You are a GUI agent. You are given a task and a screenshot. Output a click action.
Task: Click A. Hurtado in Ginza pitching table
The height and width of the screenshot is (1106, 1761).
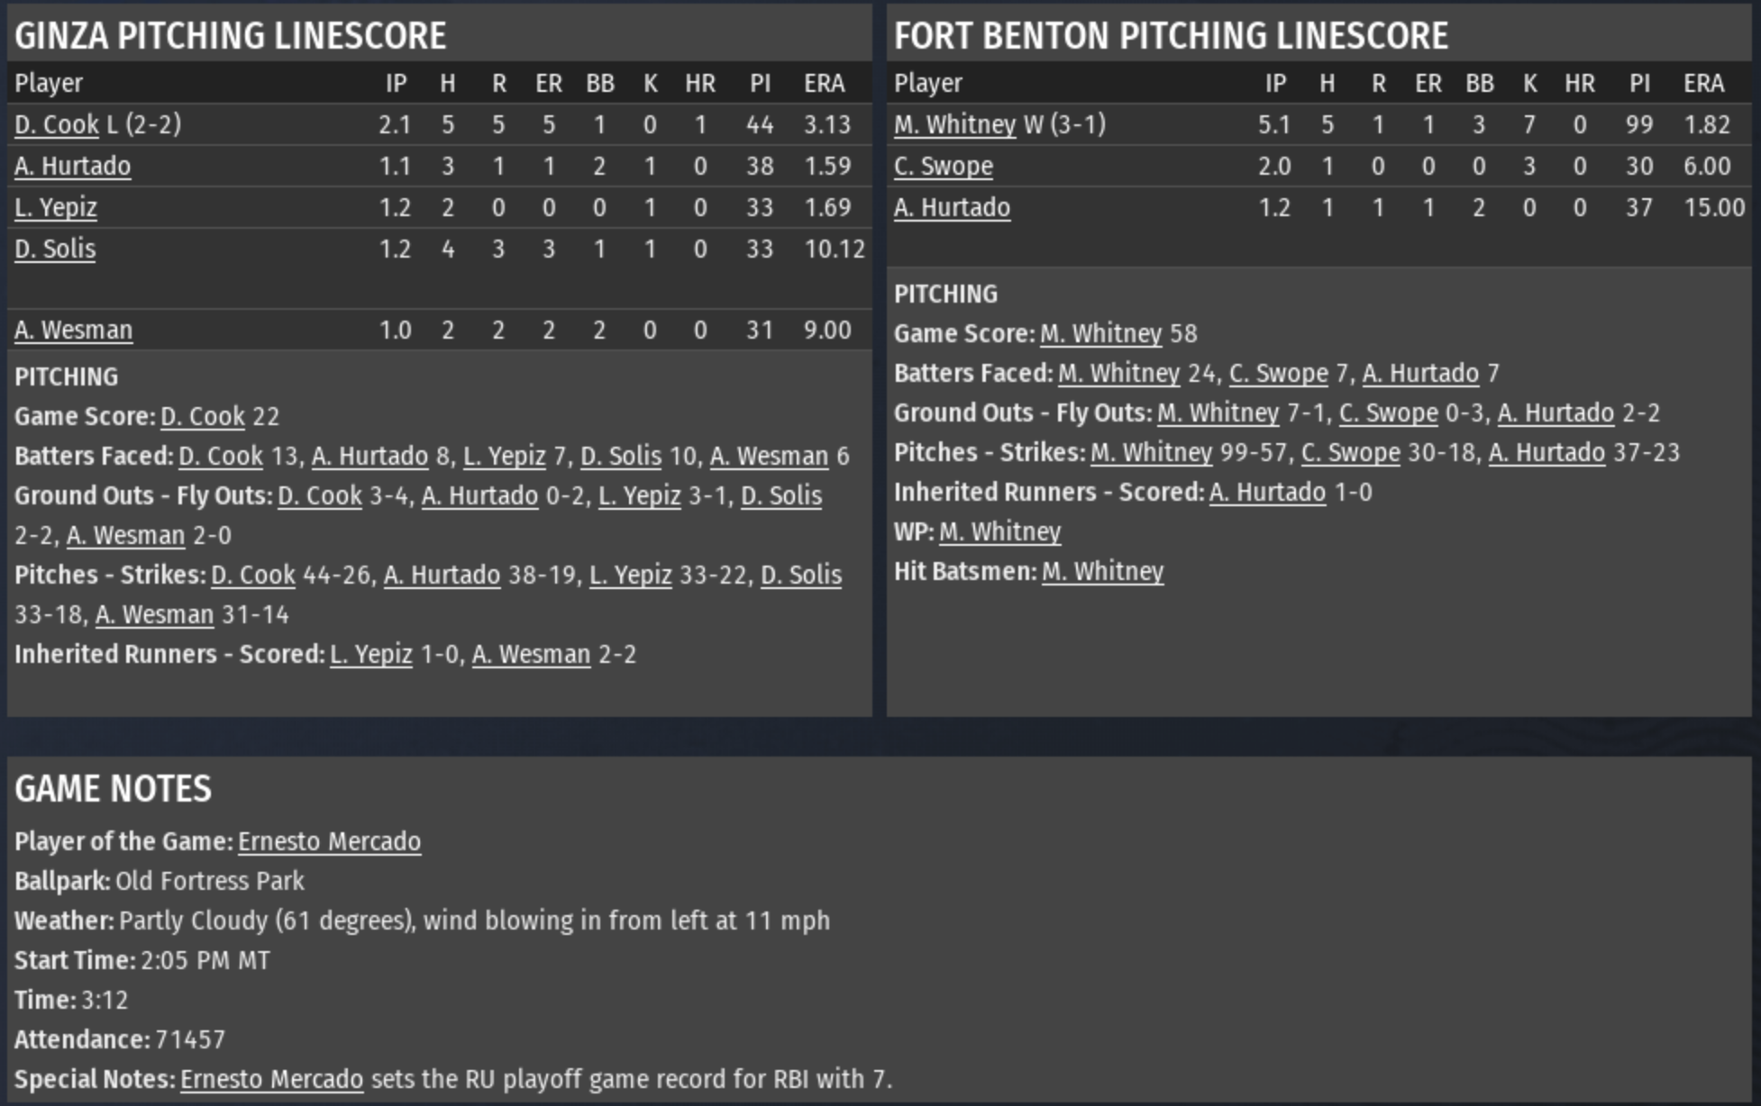coord(72,166)
